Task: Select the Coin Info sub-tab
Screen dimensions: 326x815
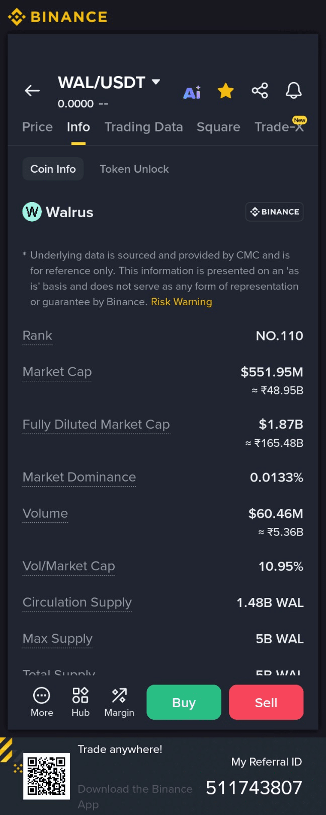Action: (53, 169)
